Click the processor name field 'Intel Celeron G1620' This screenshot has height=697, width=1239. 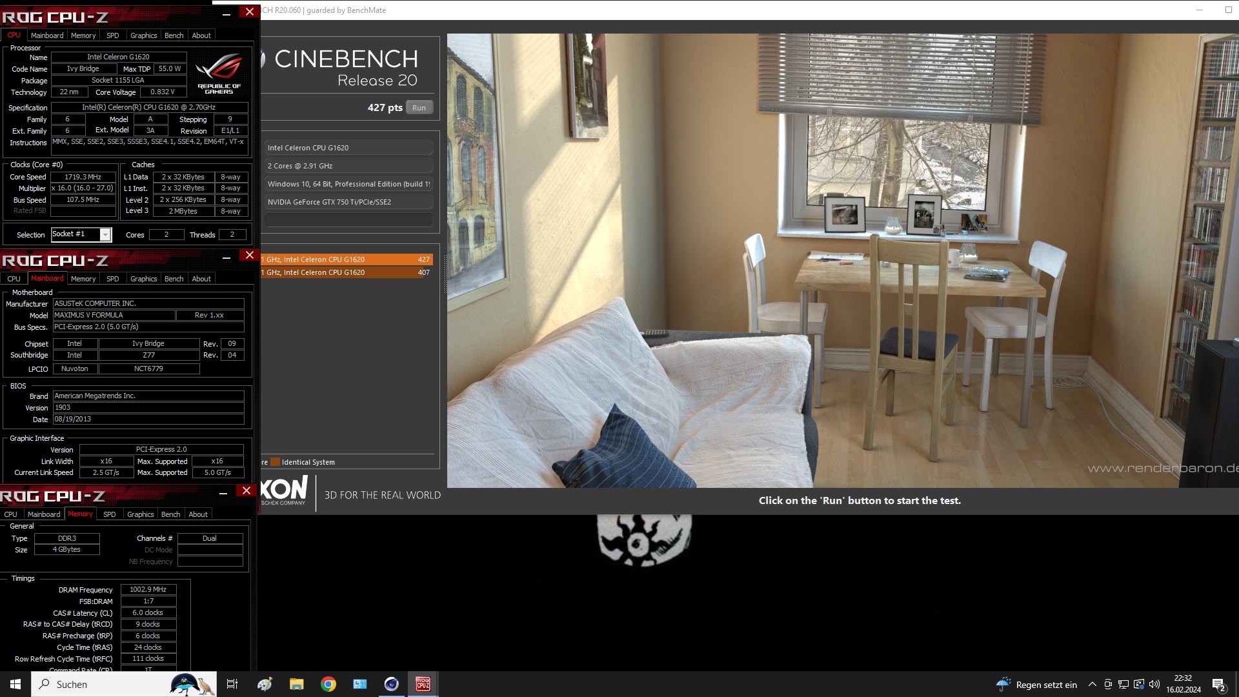119,57
